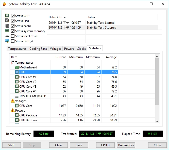Screen dimensions: 169x150
Task: Uncheck Stress FPU option
Action: 13,21
